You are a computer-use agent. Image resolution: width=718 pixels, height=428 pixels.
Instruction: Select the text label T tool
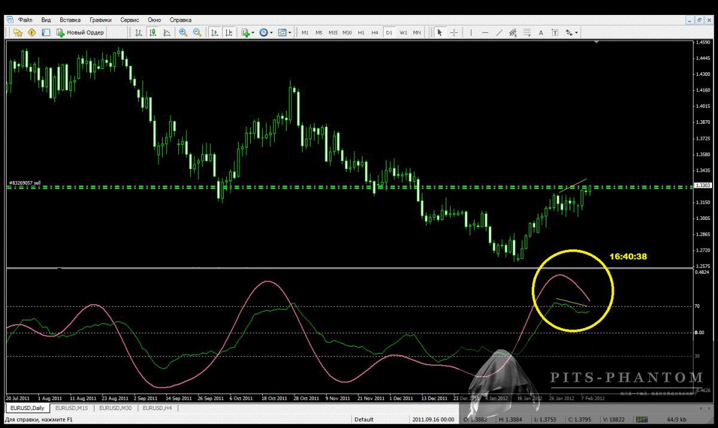pos(555,32)
